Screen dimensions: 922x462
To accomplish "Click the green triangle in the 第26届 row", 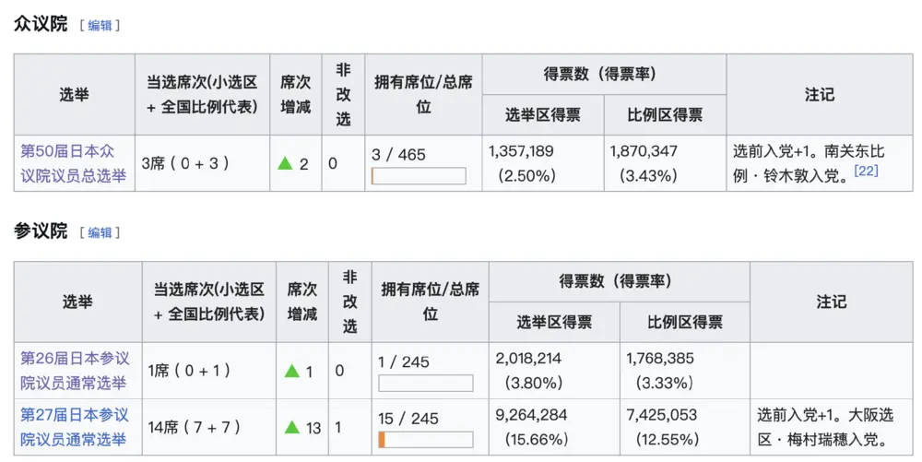I will pos(292,371).
